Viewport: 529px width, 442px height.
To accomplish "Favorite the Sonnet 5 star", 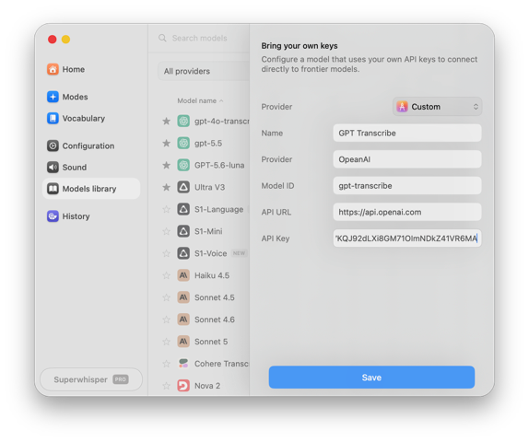I will [x=166, y=342].
